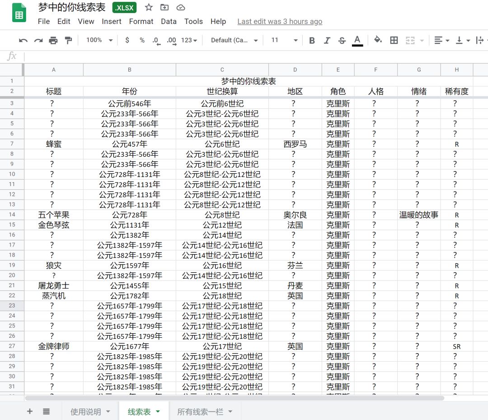Open the Format menu
Viewport: 488px width, 420px height.
tap(141, 22)
